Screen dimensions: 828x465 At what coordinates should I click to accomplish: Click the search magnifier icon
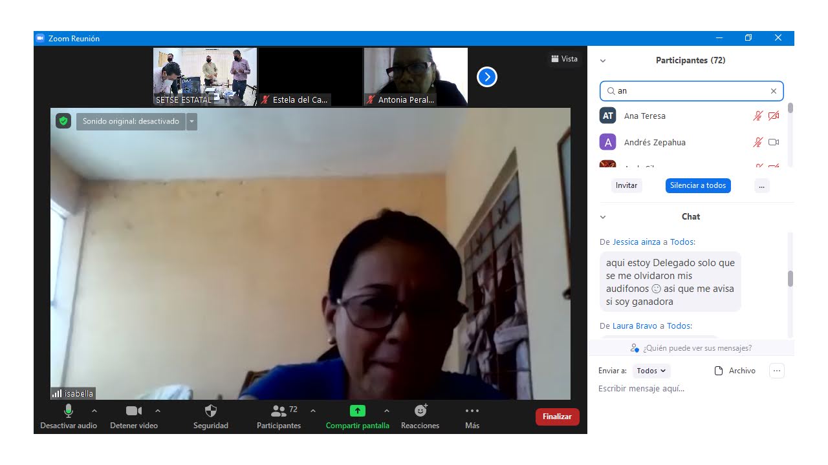611,91
